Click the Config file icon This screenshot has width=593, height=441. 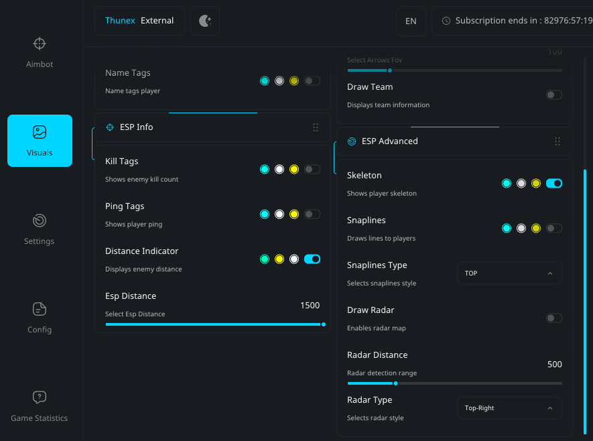tap(40, 309)
